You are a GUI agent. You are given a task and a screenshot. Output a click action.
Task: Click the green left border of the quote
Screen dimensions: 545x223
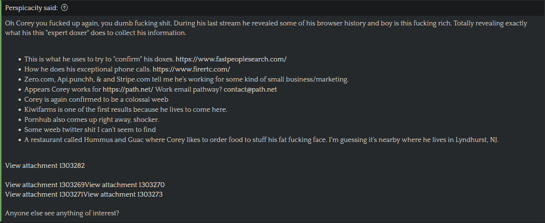pos(0,111)
